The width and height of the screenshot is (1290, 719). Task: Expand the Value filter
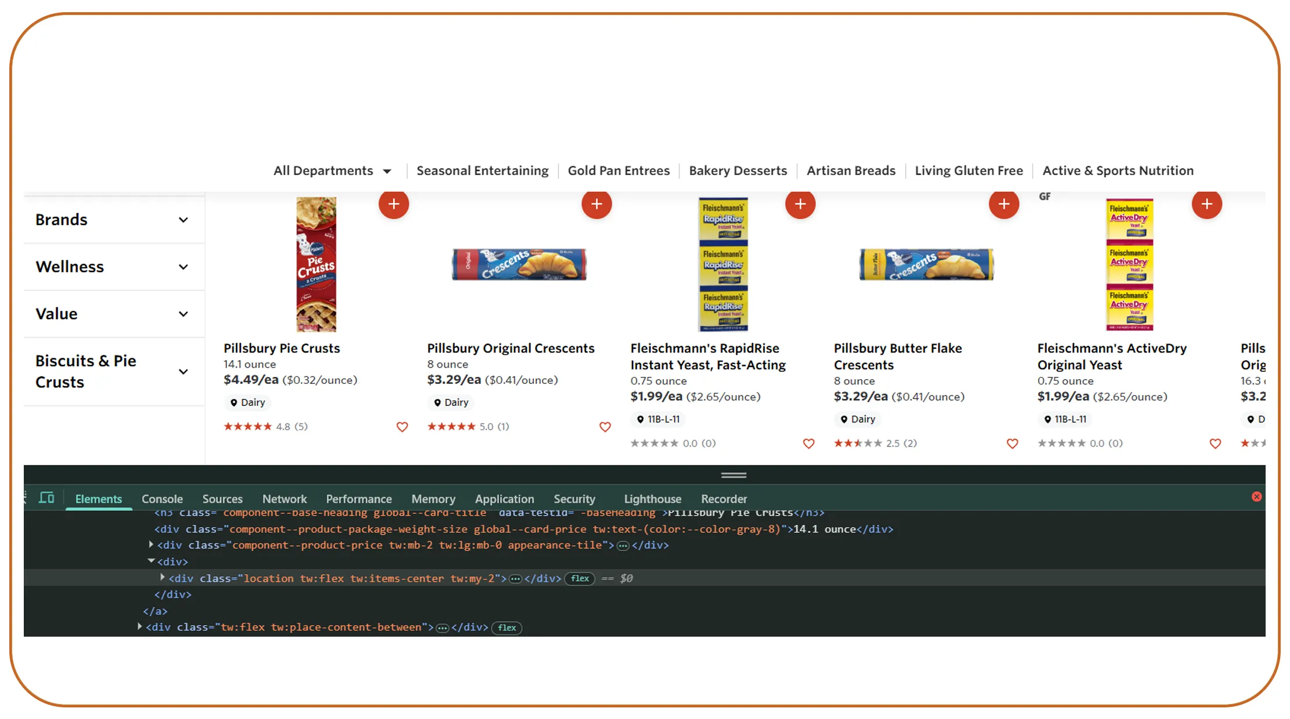click(114, 314)
